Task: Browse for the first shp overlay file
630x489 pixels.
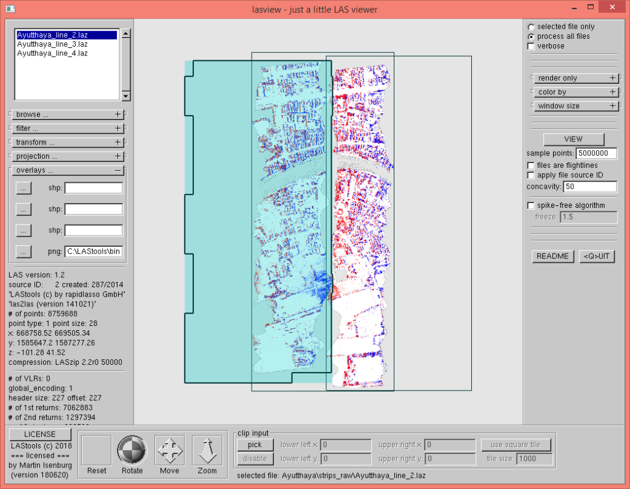Action: 23,188
